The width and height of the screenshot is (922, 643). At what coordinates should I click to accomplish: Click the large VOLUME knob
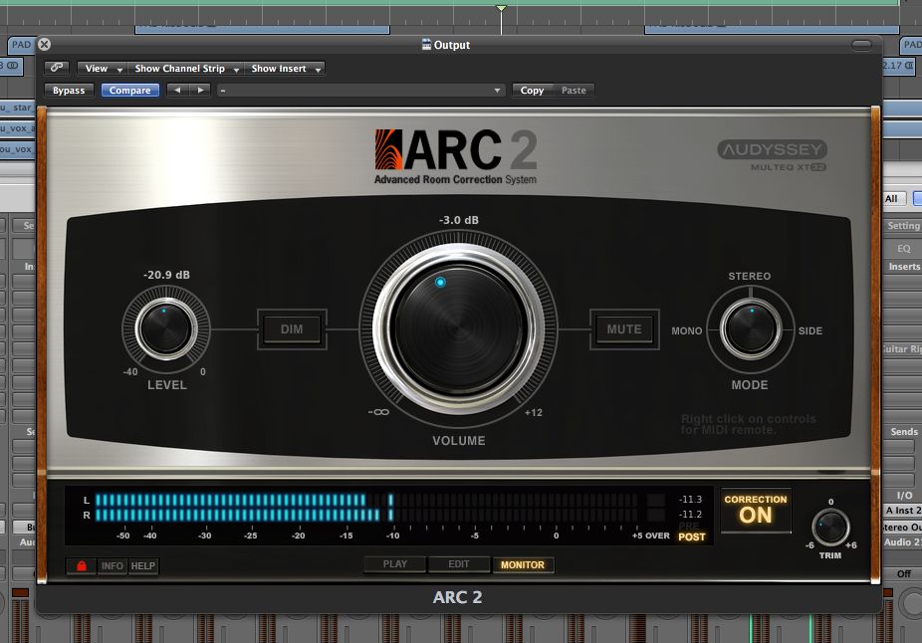[x=459, y=327]
